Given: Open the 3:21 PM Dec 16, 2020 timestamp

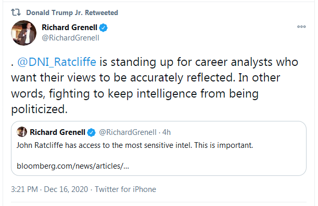Looking at the screenshot, I should tap(49, 189).
